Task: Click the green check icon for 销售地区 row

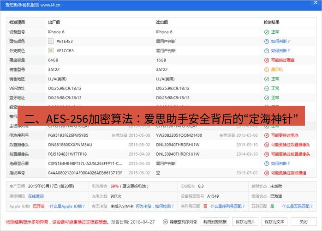Action: pyautogui.click(x=267, y=79)
